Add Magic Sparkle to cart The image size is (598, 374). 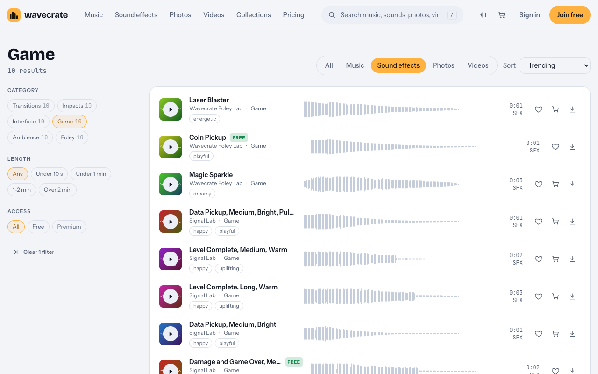click(x=555, y=184)
